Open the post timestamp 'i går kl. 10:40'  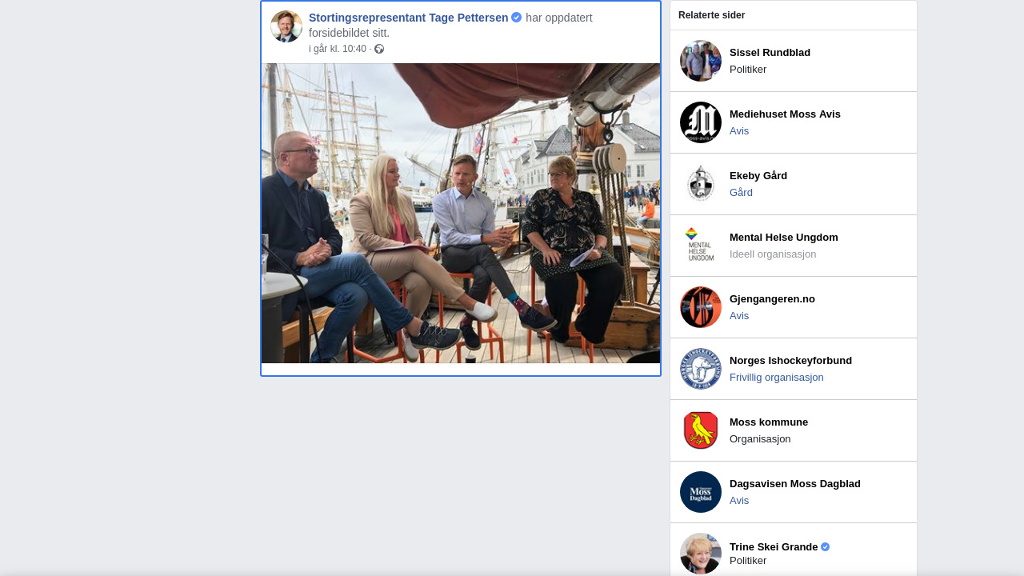click(338, 49)
